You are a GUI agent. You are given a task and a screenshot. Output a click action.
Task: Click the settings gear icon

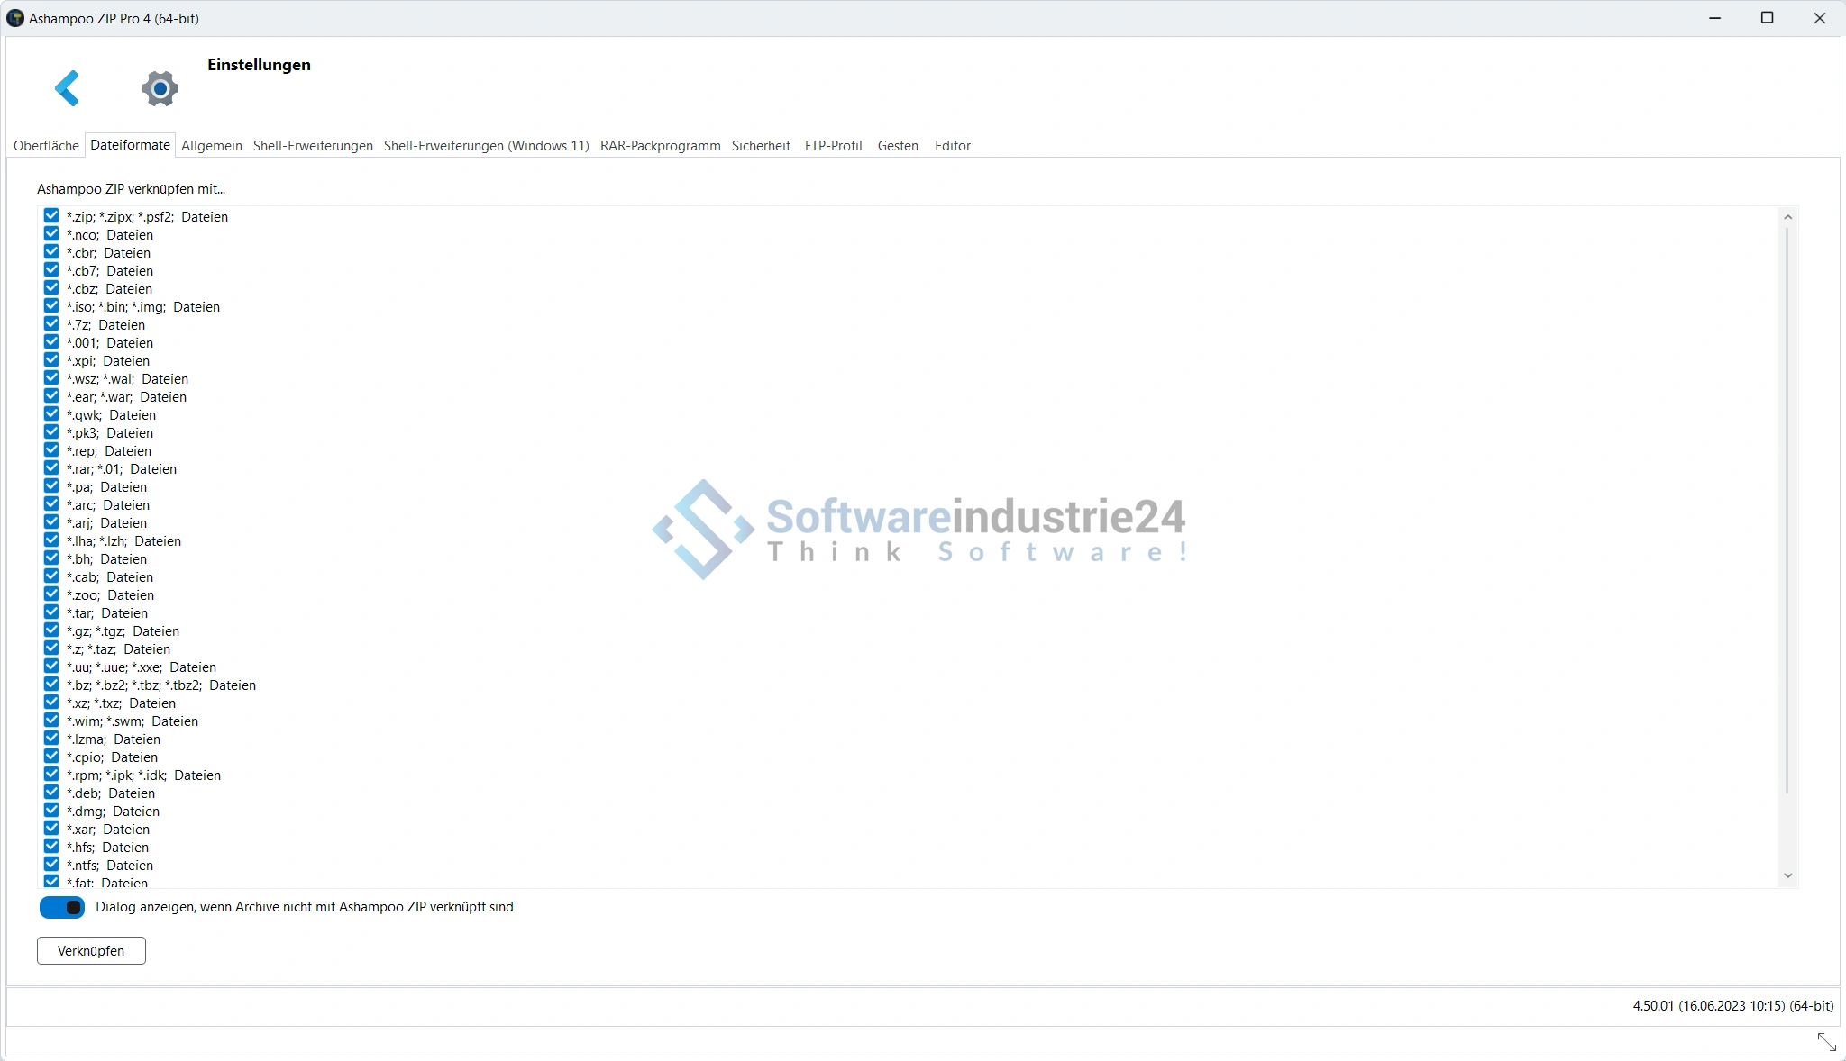[x=160, y=88]
